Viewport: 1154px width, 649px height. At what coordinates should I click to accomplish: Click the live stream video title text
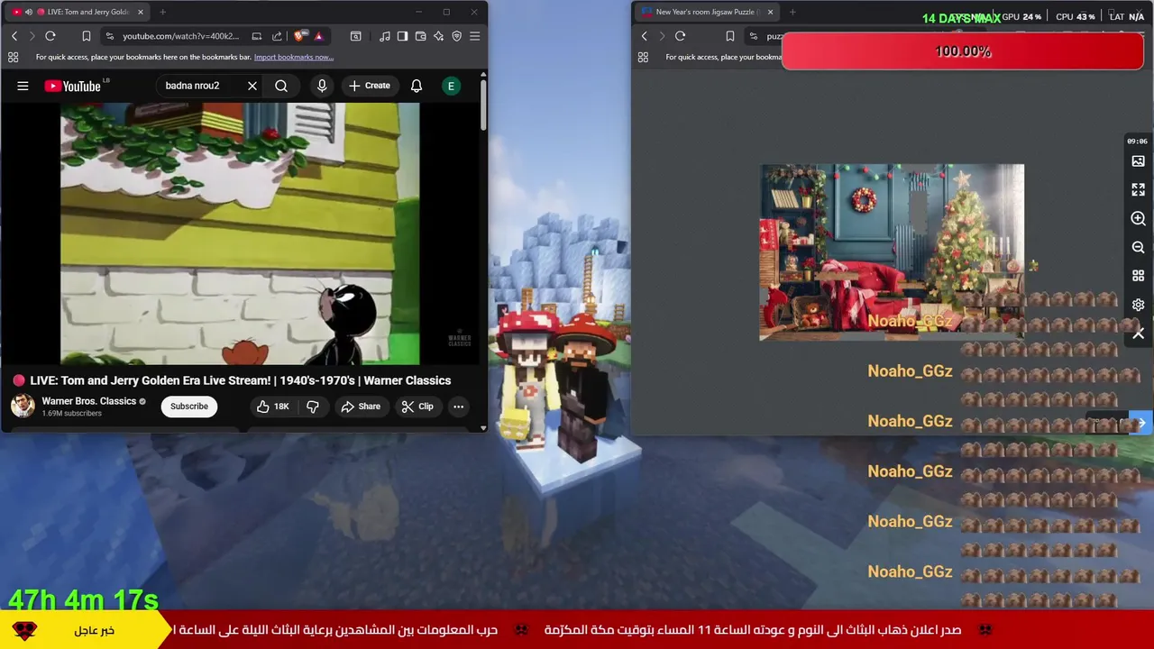coord(241,380)
